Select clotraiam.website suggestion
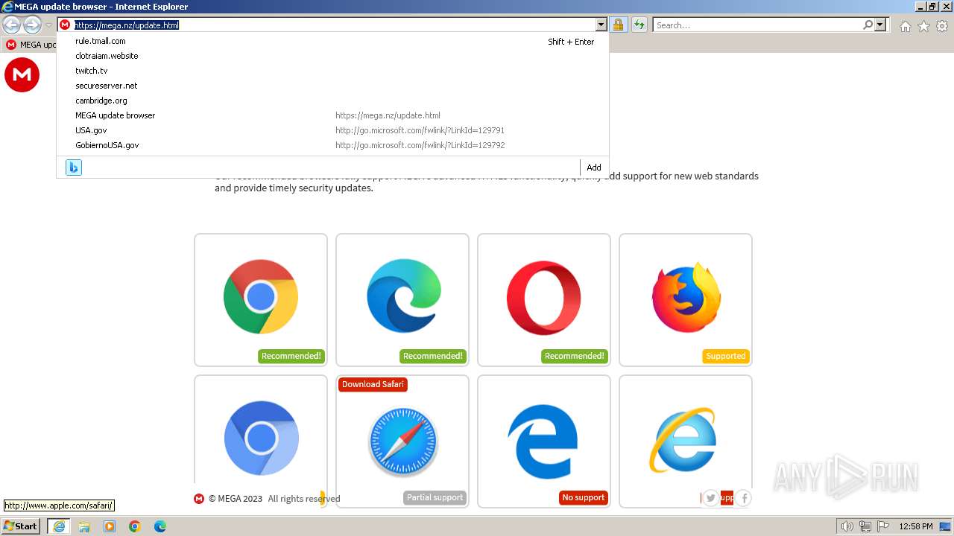 [332, 56]
